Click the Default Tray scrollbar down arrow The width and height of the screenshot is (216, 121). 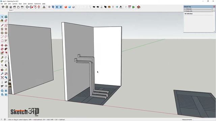pyautogui.click(x=214, y=31)
